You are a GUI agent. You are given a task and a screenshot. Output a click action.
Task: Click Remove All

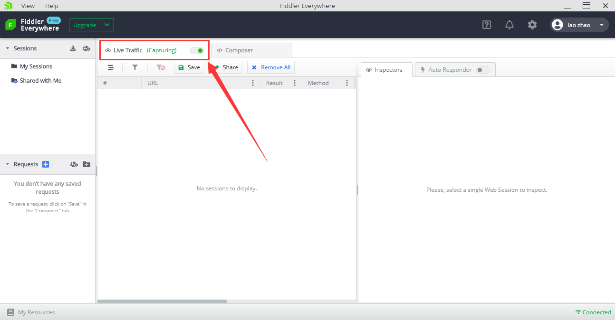tap(271, 67)
